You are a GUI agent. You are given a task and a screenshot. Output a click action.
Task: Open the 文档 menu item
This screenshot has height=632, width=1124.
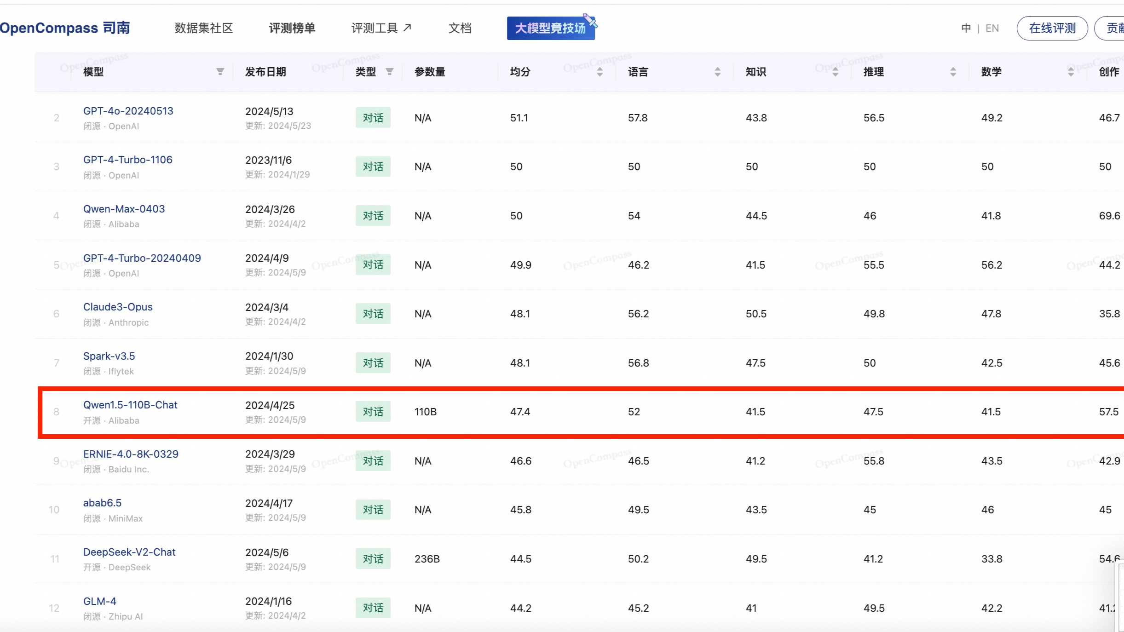(460, 28)
